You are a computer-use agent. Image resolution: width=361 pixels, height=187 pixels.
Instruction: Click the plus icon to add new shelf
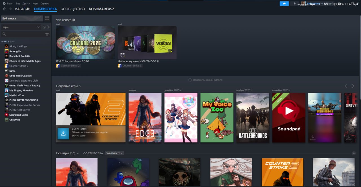coord(190,80)
